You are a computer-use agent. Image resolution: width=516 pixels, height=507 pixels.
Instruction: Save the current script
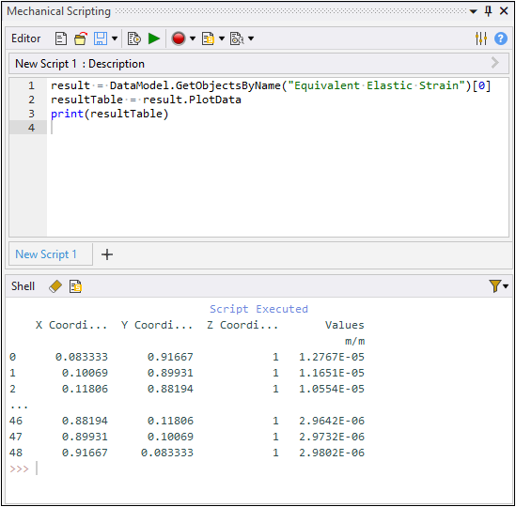[101, 38]
